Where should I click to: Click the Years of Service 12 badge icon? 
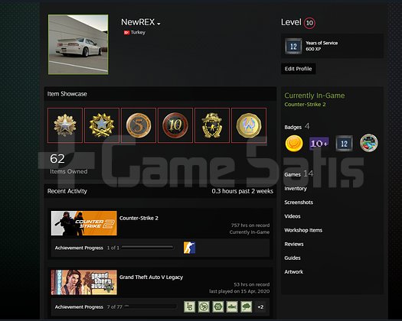click(x=293, y=46)
